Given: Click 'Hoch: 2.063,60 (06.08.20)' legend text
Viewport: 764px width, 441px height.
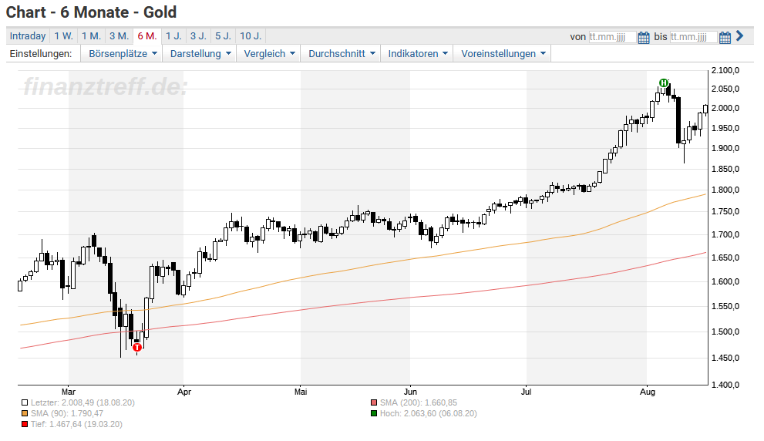Looking at the screenshot, I should pyautogui.click(x=429, y=414).
